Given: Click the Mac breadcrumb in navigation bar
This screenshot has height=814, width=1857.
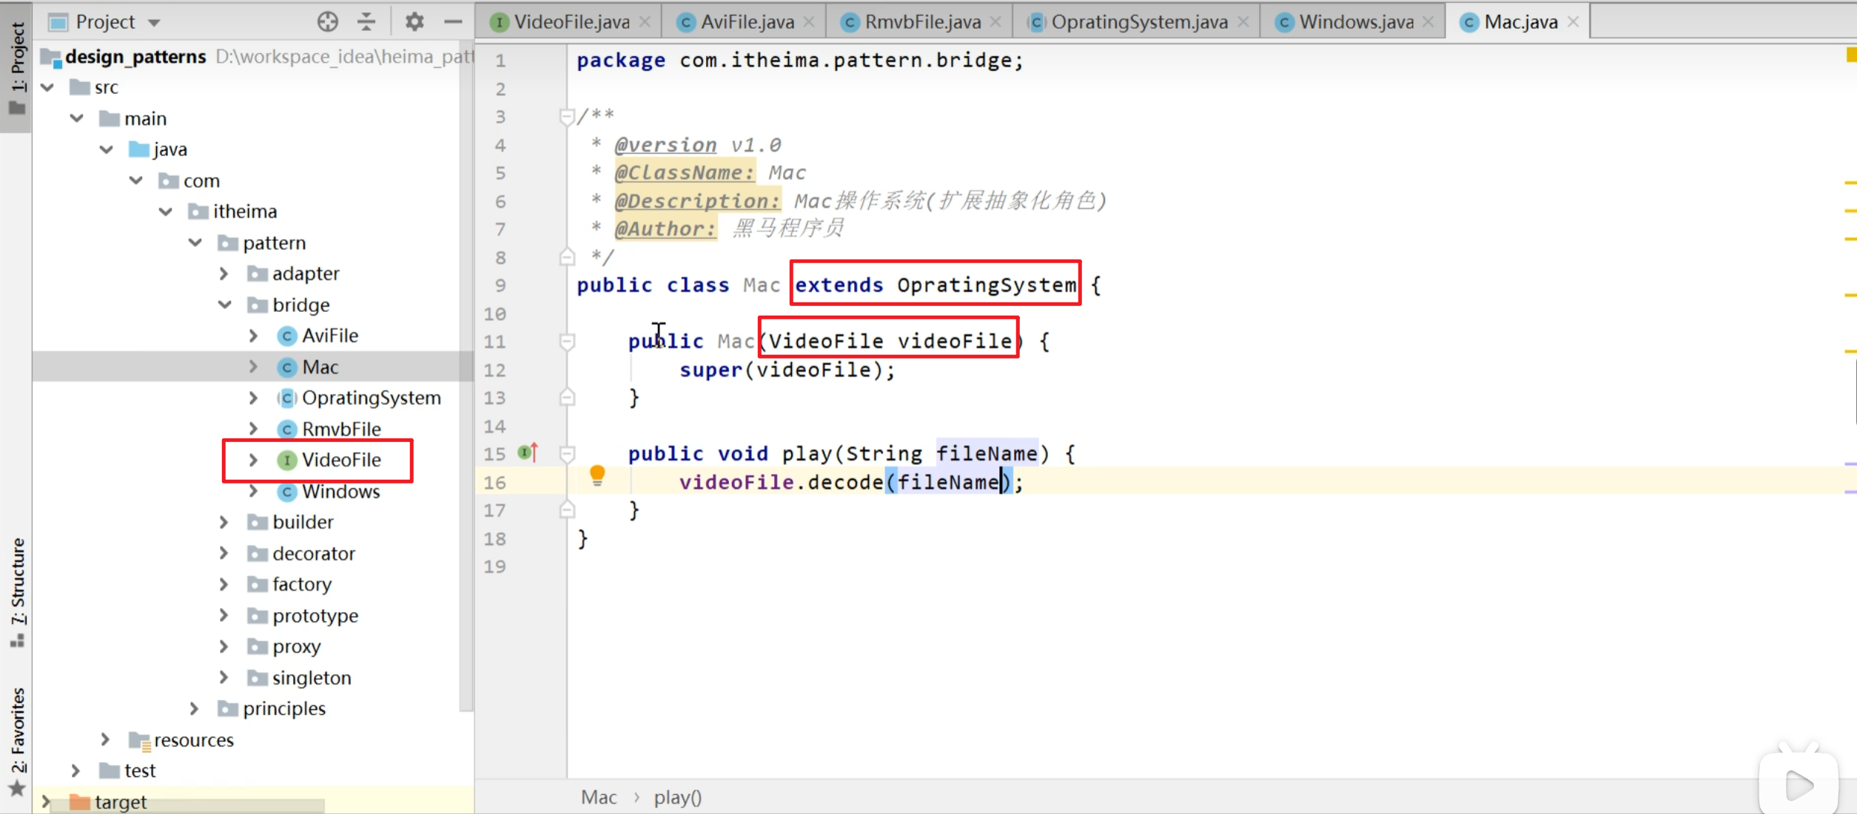Looking at the screenshot, I should (x=599, y=797).
